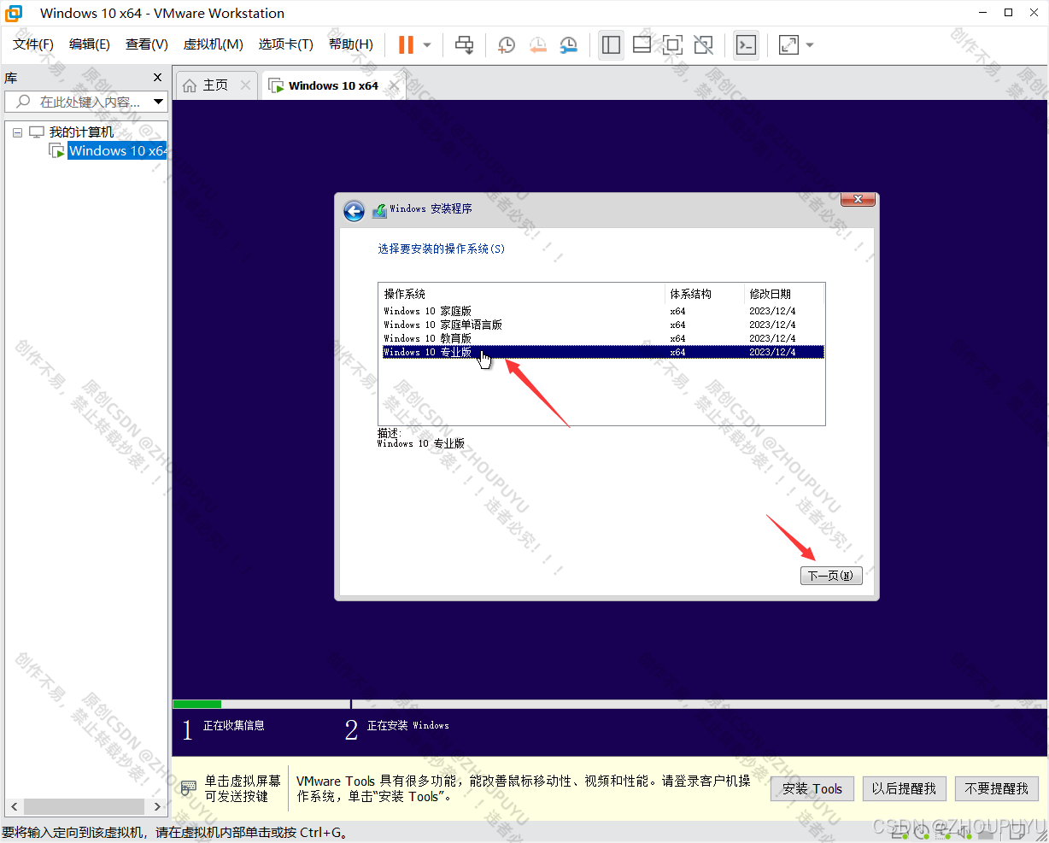Click the library horizontal scrollbar thumb
The image size is (1049, 843).
click(x=84, y=806)
